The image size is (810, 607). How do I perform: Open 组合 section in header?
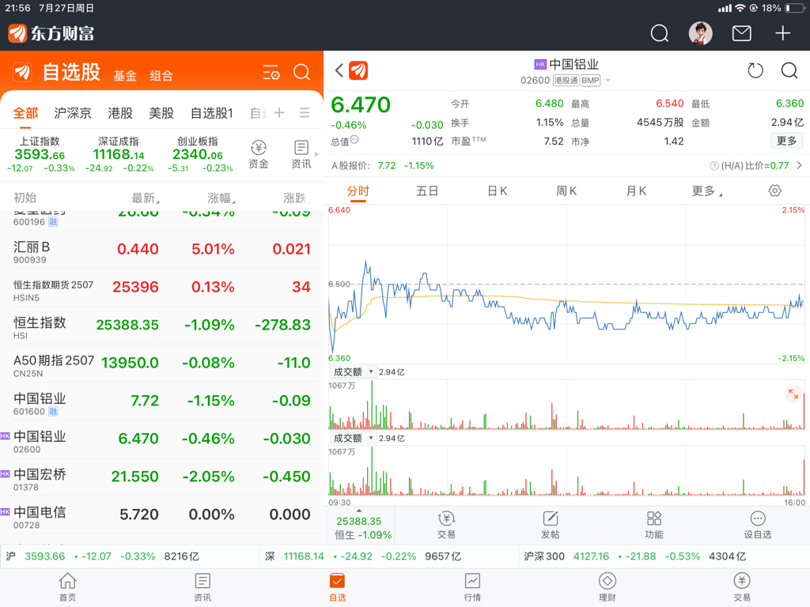coord(161,76)
